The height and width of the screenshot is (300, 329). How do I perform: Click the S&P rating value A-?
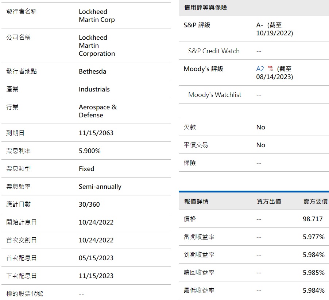coord(260,26)
